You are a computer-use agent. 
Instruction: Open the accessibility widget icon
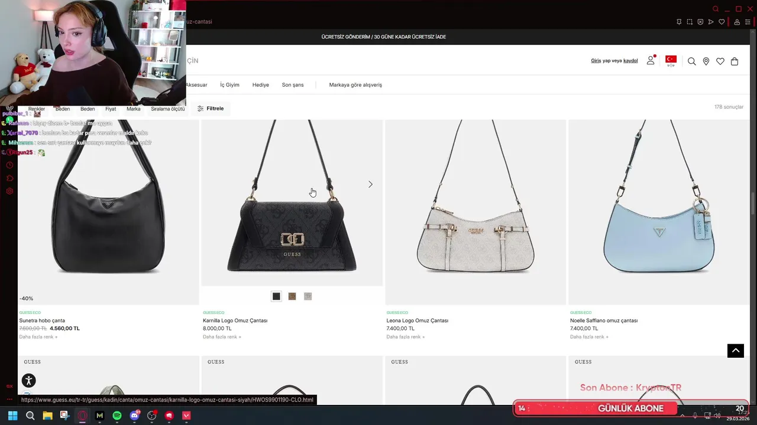click(x=28, y=381)
